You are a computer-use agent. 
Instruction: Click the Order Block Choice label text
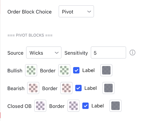pos(29,12)
